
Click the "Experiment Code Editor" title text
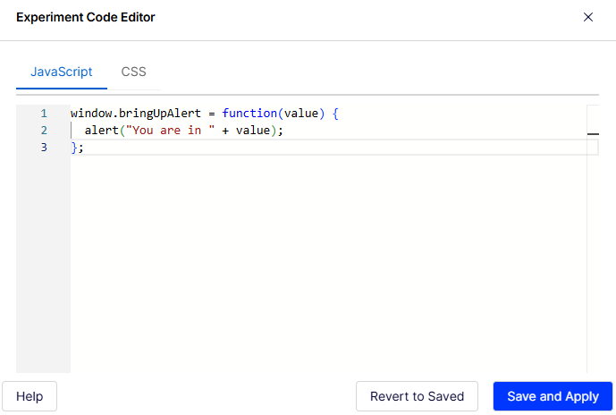85,17
